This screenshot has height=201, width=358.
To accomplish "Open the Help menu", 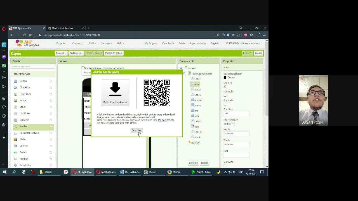I will point(120,43).
